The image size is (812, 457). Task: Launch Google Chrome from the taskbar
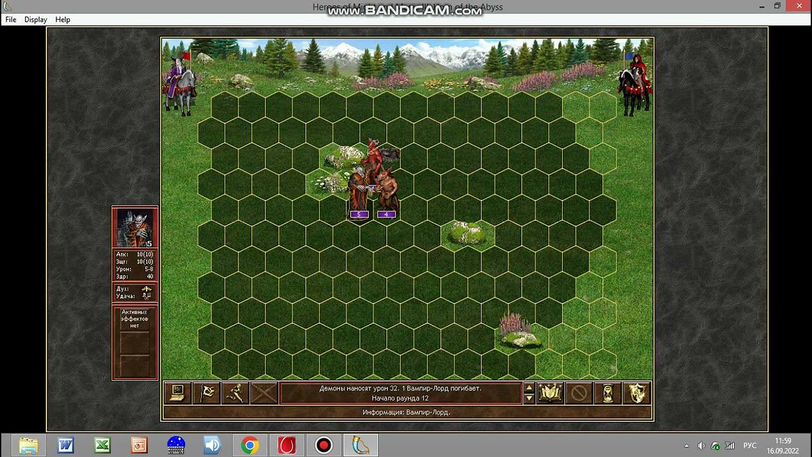coord(249,446)
